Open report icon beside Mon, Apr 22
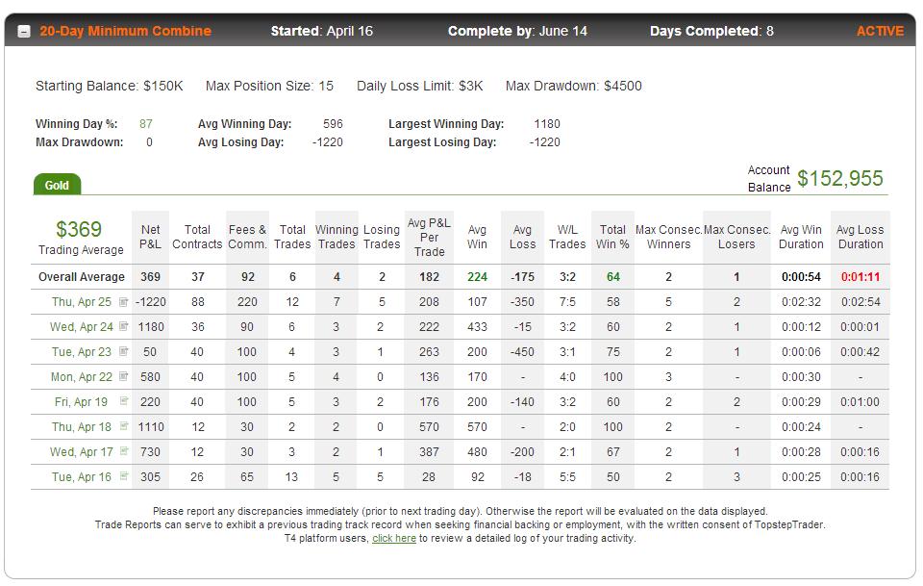The width and height of the screenshot is (923, 586). (x=124, y=376)
